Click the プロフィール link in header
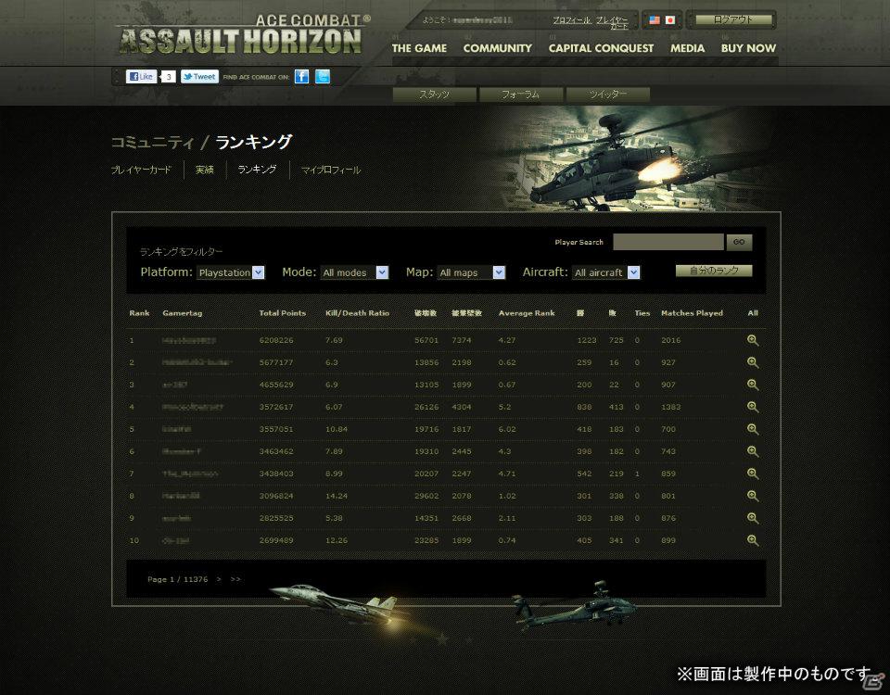 tap(572, 20)
